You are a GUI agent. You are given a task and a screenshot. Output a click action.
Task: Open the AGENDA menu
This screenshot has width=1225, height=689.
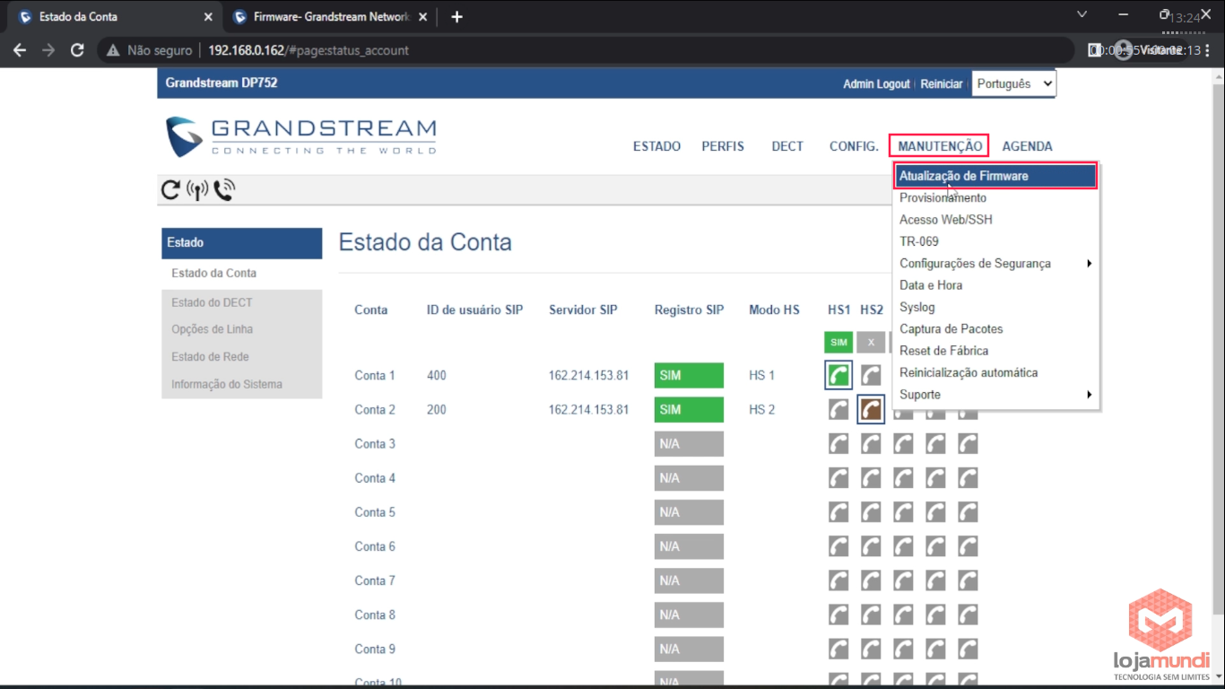tap(1027, 146)
